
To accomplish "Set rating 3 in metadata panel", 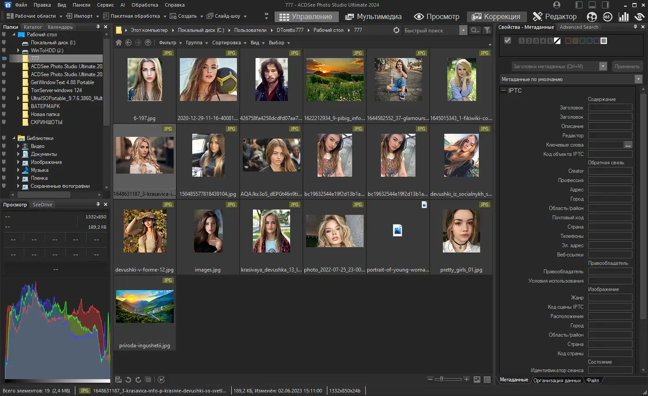I will (x=535, y=41).
